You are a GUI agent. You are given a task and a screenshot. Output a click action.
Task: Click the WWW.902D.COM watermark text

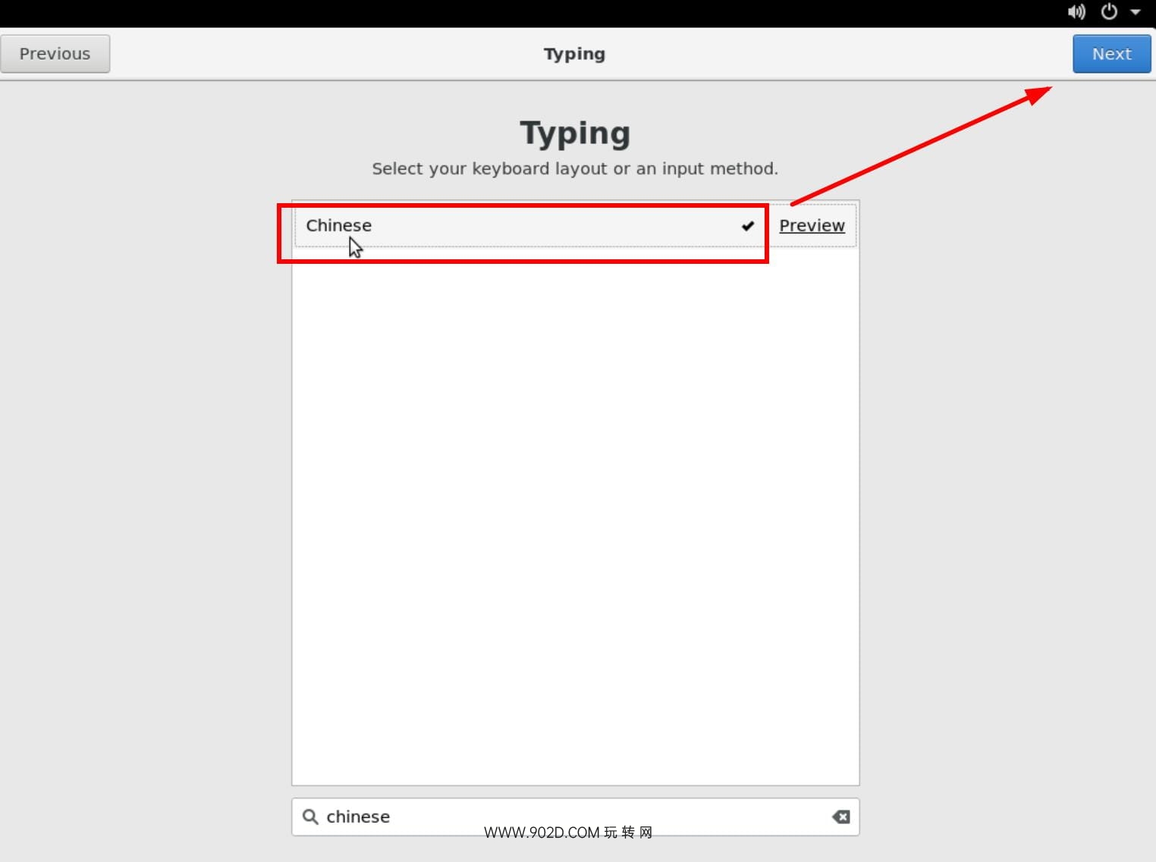pyautogui.click(x=567, y=832)
